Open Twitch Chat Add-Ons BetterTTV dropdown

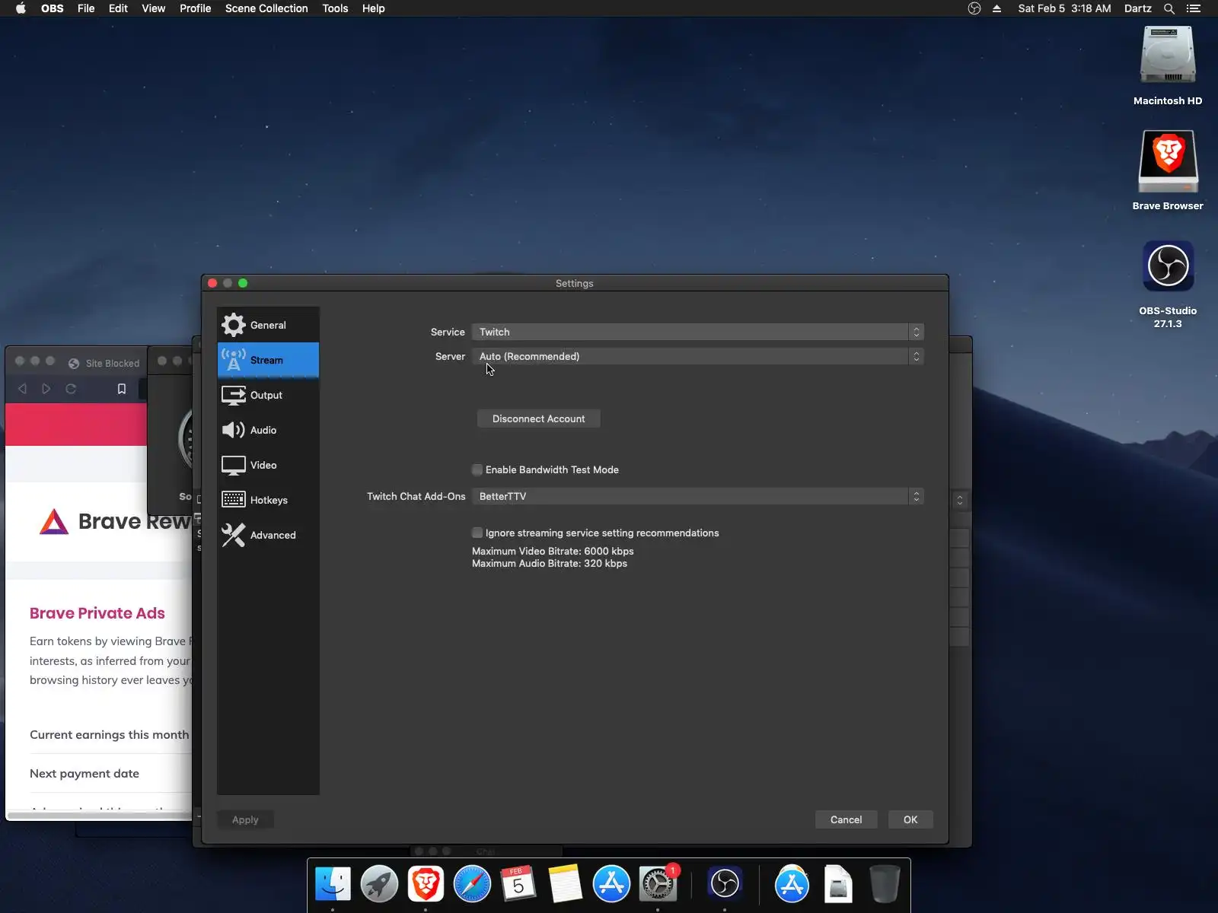point(698,496)
